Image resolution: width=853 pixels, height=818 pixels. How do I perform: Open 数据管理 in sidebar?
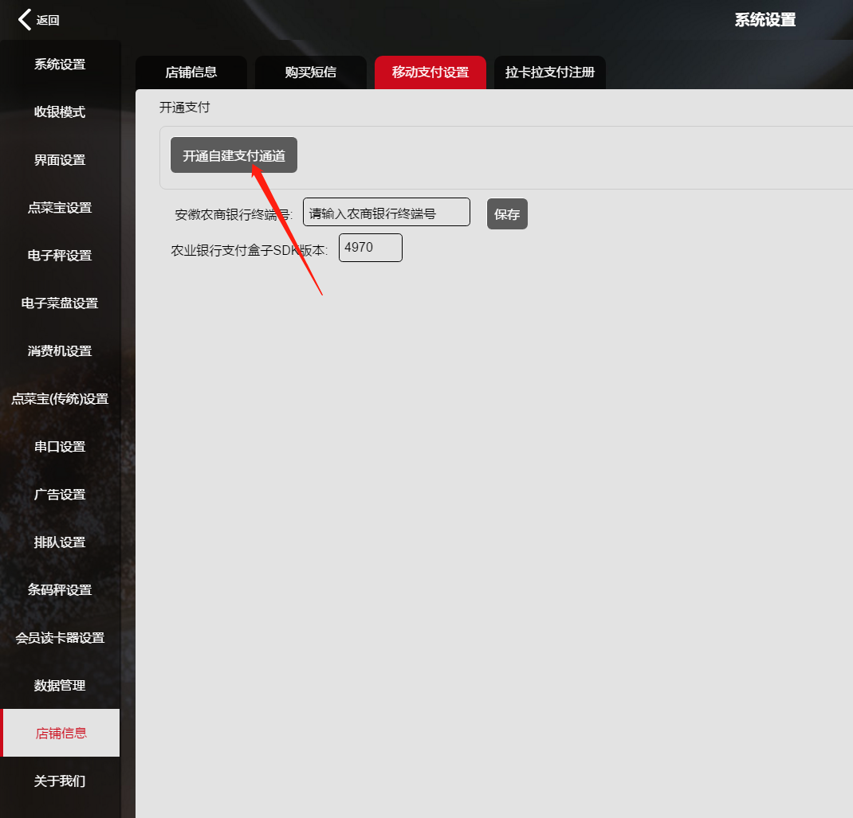pyautogui.click(x=60, y=686)
